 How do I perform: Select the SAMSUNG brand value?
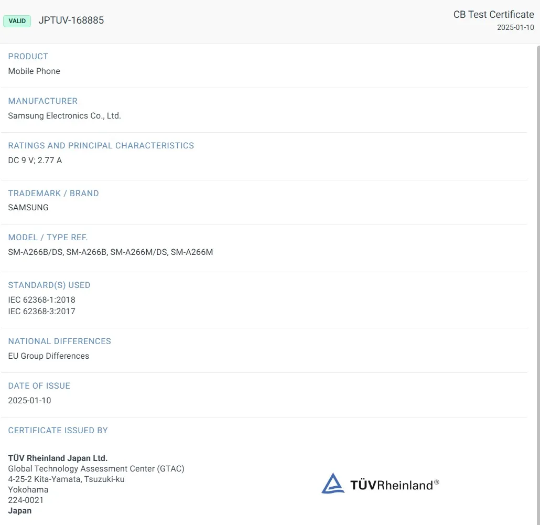tap(28, 207)
